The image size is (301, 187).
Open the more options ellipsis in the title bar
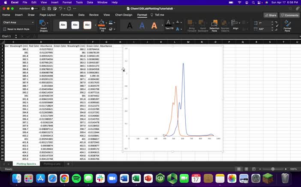tap(75, 9)
